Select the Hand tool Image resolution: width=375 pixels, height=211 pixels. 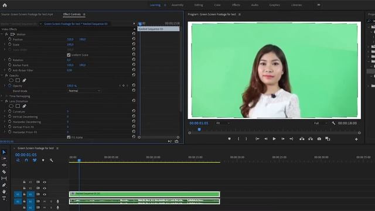4,192
